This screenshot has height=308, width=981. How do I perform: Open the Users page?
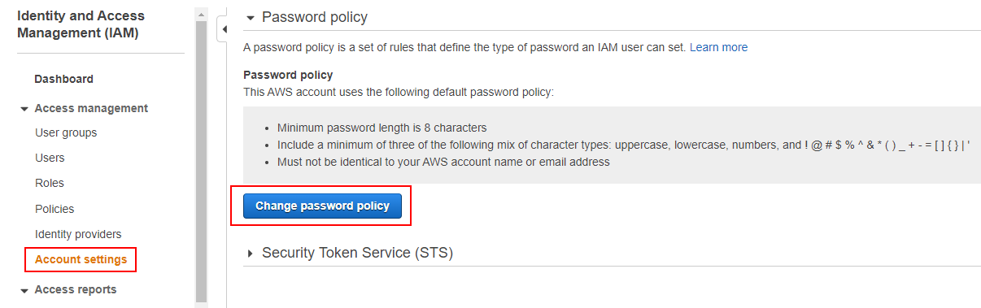[50, 158]
